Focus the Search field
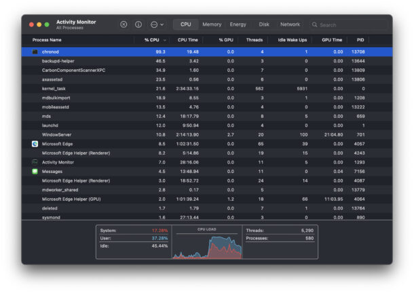The height and width of the screenshot is (293, 414). [x=349, y=25]
